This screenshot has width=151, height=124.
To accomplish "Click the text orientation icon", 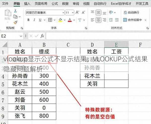I will [111, 12].
